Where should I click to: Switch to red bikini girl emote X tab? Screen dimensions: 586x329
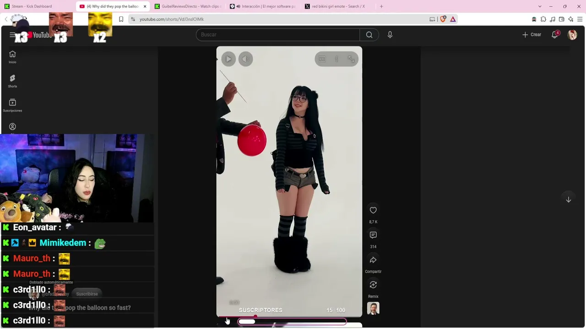(x=337, y=6)
